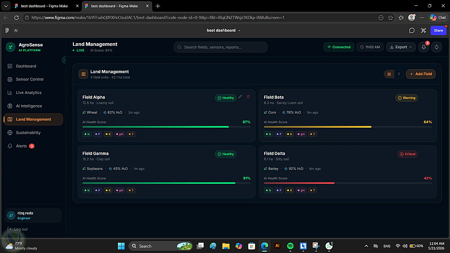Switch to list view layout
This screenshot has width=450, height=253.
tap(399, 74)
